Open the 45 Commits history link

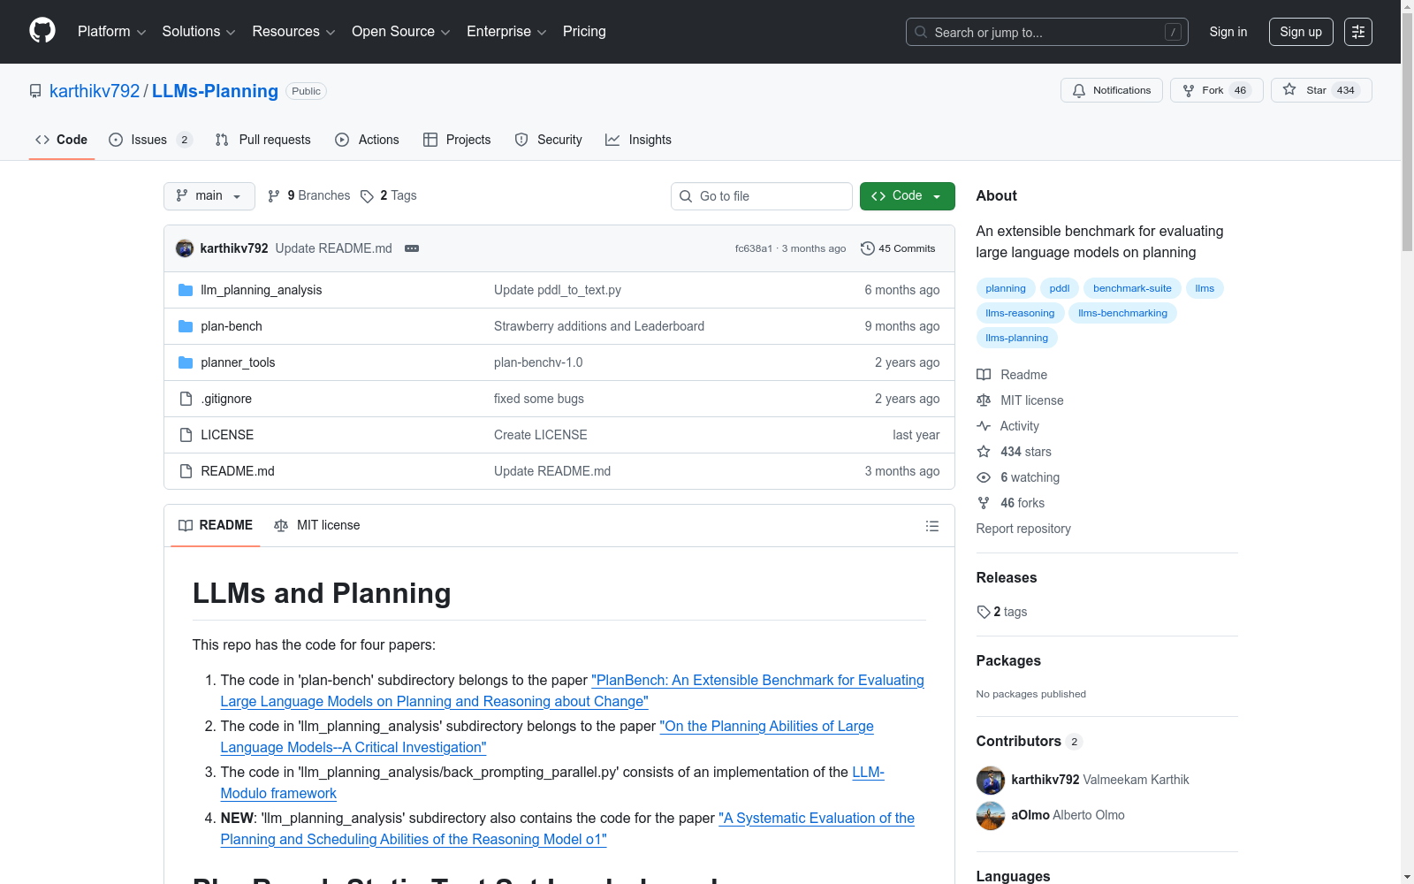[x=898, y=248]
